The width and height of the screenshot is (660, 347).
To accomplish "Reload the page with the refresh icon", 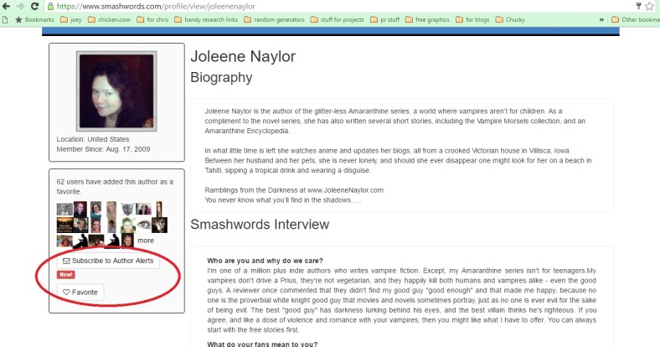I will 34,6.
